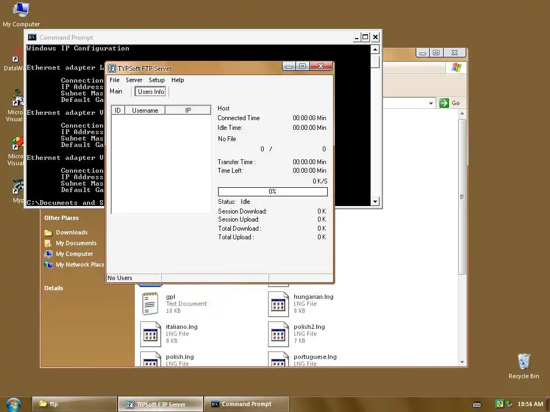The width and height of the screenshot is (550, 412).
Task: Click the keyboard tray icon
Action: pyautogui.click(x=477, y=404)
